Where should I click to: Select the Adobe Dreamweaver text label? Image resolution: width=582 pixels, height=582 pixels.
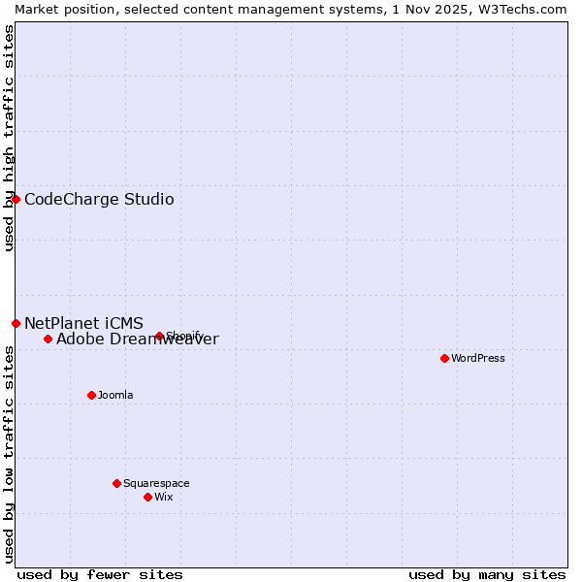coord(137,339)
